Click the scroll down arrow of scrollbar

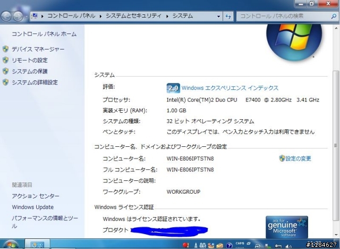[x=336, y=235]
